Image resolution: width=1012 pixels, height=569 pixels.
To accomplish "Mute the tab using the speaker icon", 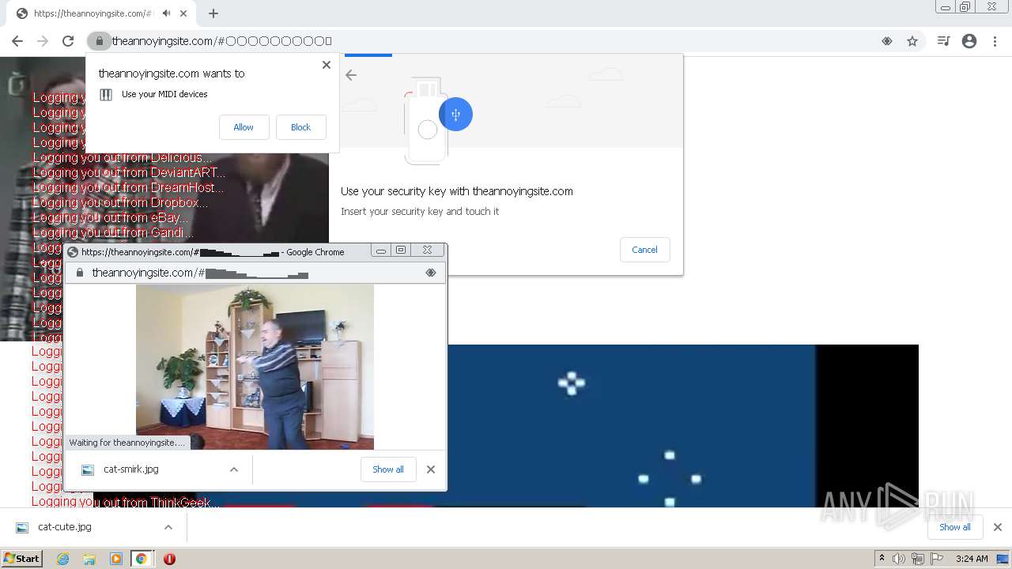I will click(x=167, y=13).
